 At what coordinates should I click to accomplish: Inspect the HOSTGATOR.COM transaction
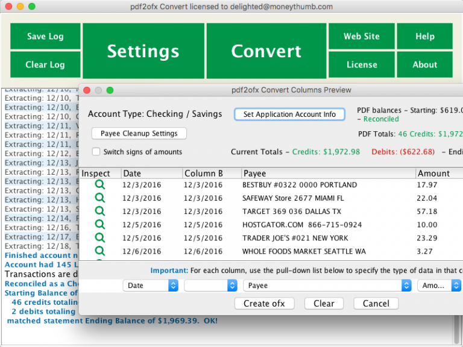[100, 225]
